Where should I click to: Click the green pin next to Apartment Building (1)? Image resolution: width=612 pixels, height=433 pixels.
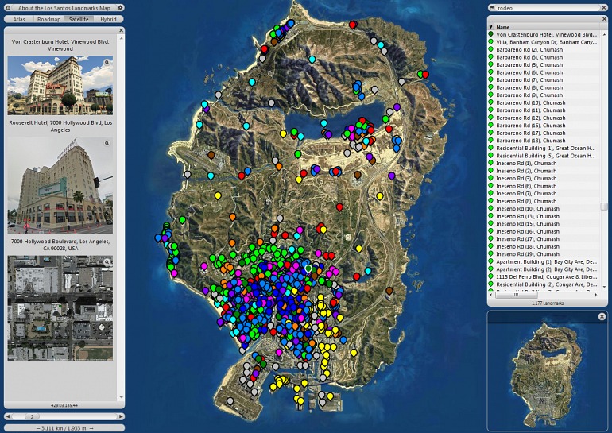point(490,261)
